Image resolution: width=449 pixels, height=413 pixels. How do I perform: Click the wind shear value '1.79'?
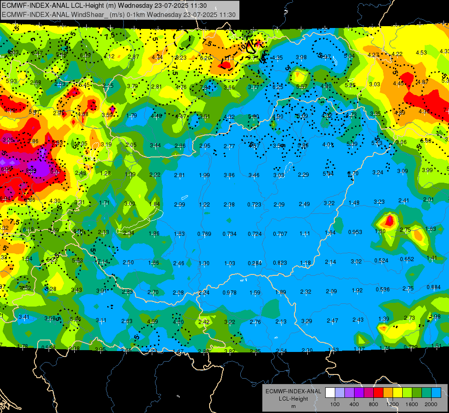(132, 116)
